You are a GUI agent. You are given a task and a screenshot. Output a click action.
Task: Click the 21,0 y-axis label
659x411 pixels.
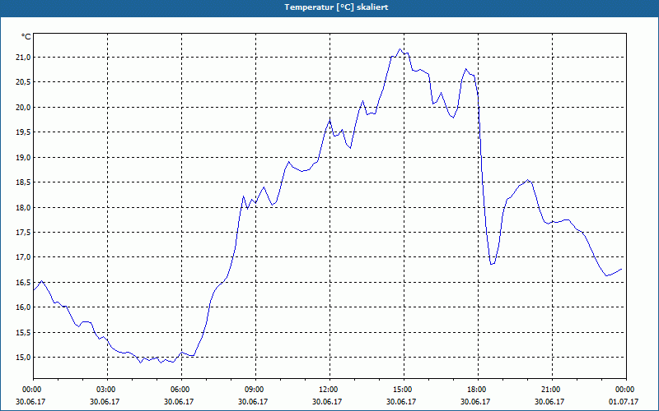[x=23, y=58]
